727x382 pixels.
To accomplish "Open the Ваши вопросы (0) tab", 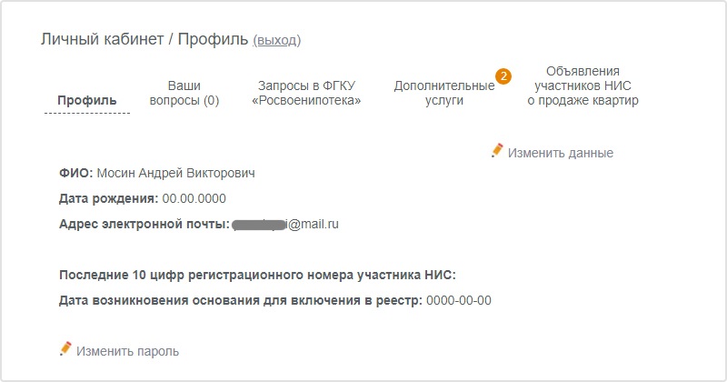I will [184, 93].
